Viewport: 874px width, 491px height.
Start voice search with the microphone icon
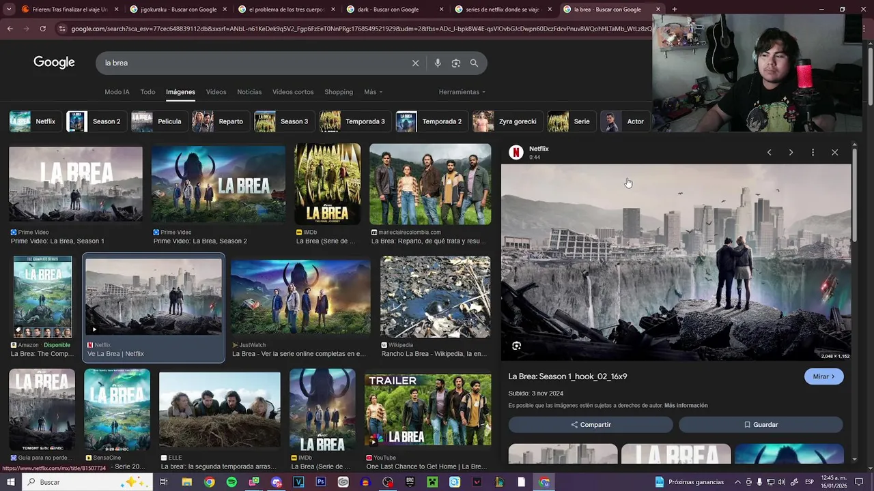point(438,63)
